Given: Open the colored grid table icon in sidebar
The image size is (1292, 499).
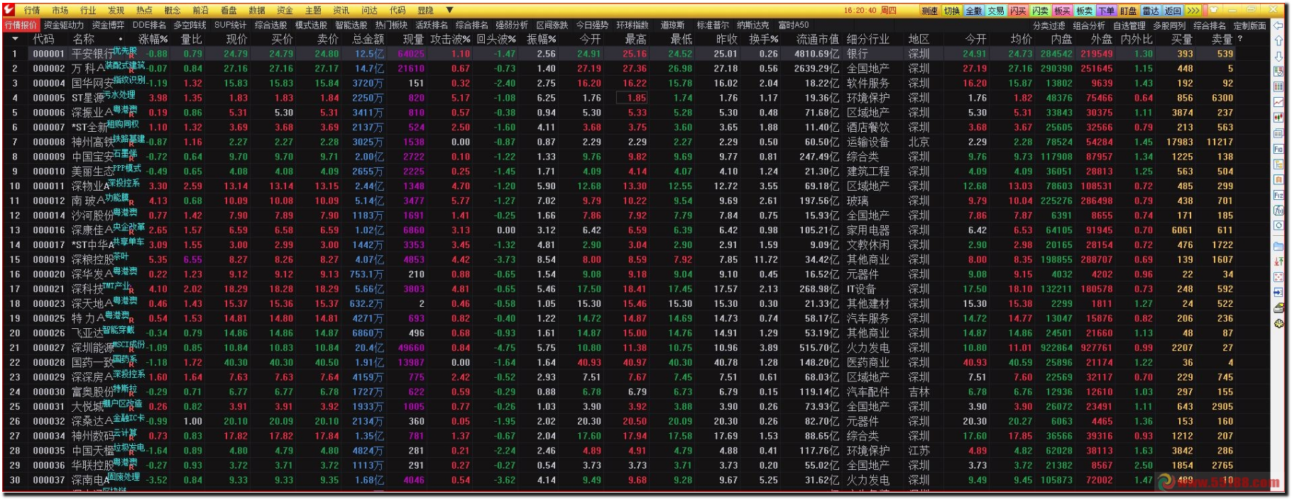Looking at the screenshot, I should pos(1279,86).
